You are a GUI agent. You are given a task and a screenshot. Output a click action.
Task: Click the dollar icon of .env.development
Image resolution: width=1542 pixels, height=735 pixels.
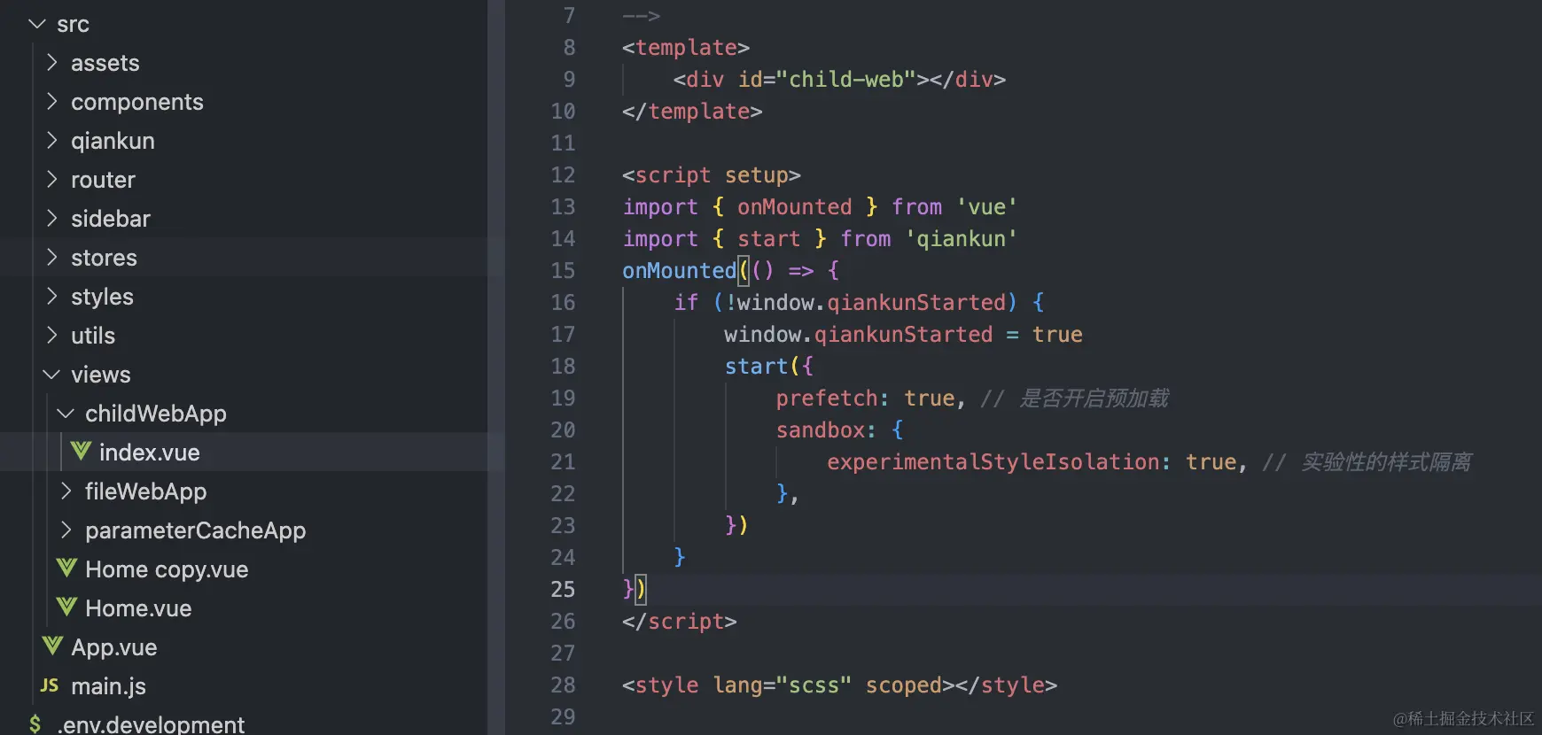[35, 724]
